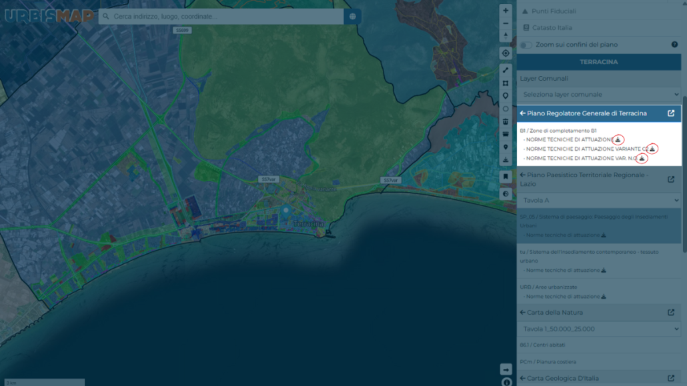Download NORME TECNICHE VAR. N.O. document
Image resolution: width=687 pixels, height=386 pixels.
click(642, 158)
